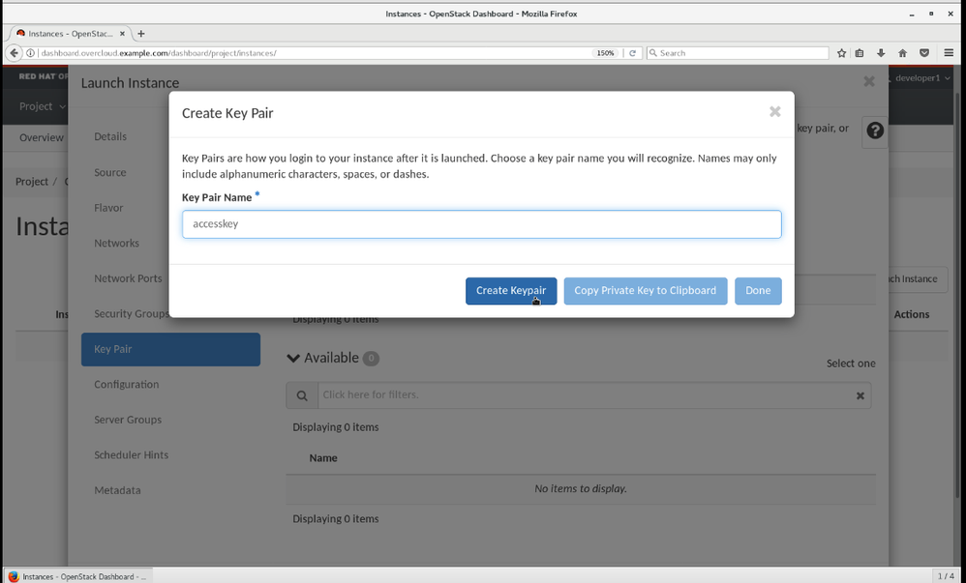Click the magnifier icon beside the filter field
The image size is (966, 583).
tap(302, 395)
